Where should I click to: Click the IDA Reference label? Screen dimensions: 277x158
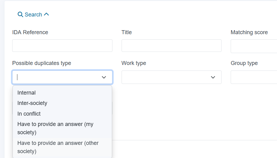(x=30, y=32)
